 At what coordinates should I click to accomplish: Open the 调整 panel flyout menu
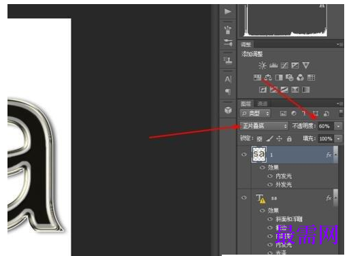[x=339, y=44]
